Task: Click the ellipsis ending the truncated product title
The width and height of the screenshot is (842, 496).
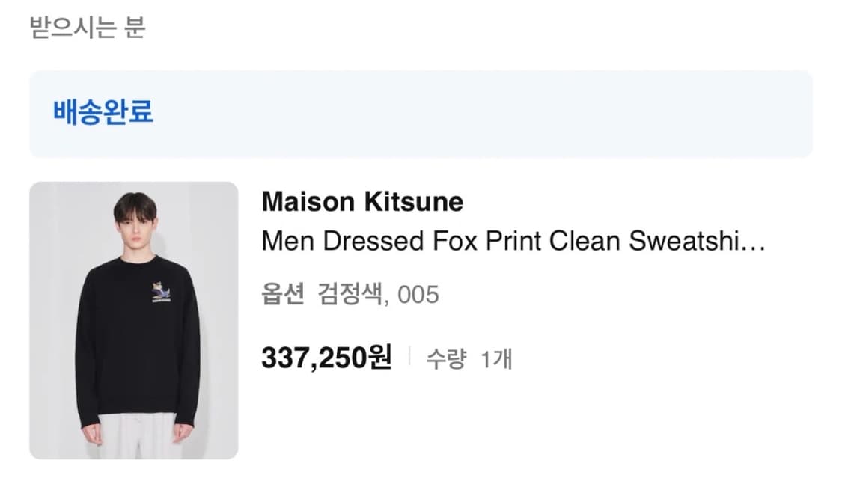Action: 752,242
